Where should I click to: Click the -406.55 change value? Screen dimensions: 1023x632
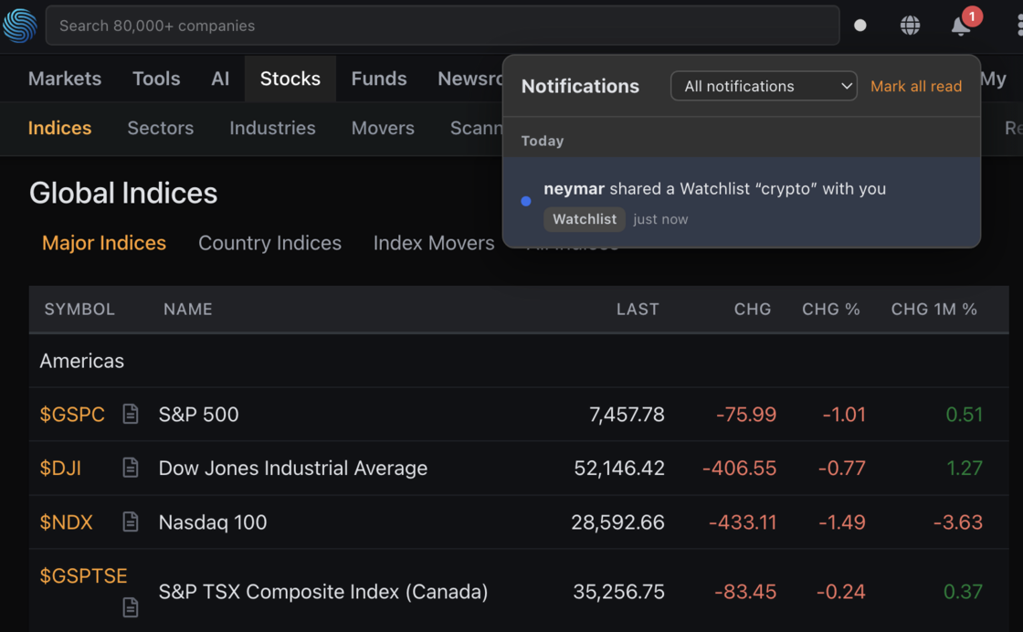[x=739, y=468]
